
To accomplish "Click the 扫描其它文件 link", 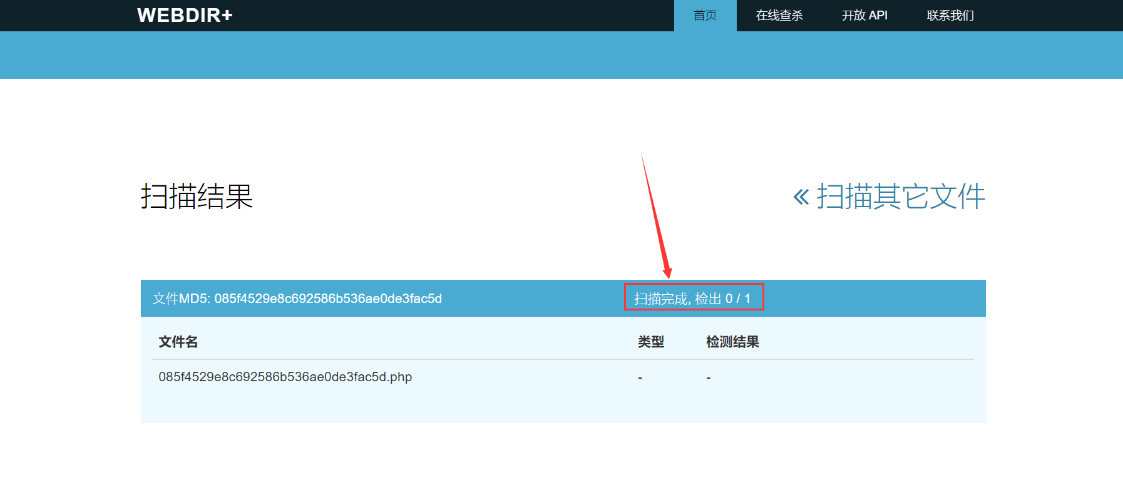I will pos(901,197).
